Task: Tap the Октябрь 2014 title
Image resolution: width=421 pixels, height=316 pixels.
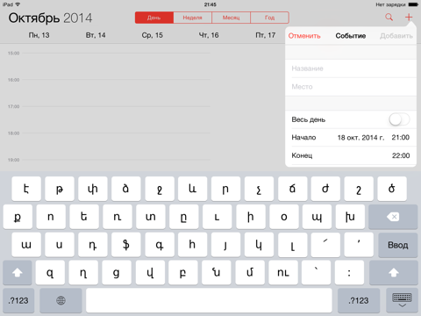Action: 50,18
